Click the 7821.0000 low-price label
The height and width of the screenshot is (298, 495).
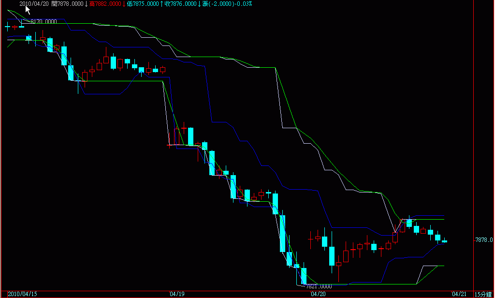[319, 286]
